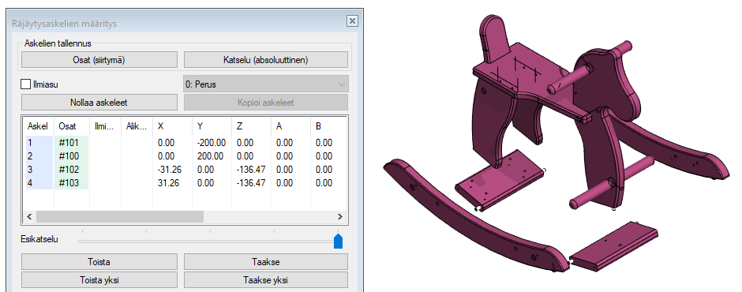Image resolution: width=742 pixels, height=292 pixels.
Task: Click the Toista button
Action: [99, 262]
